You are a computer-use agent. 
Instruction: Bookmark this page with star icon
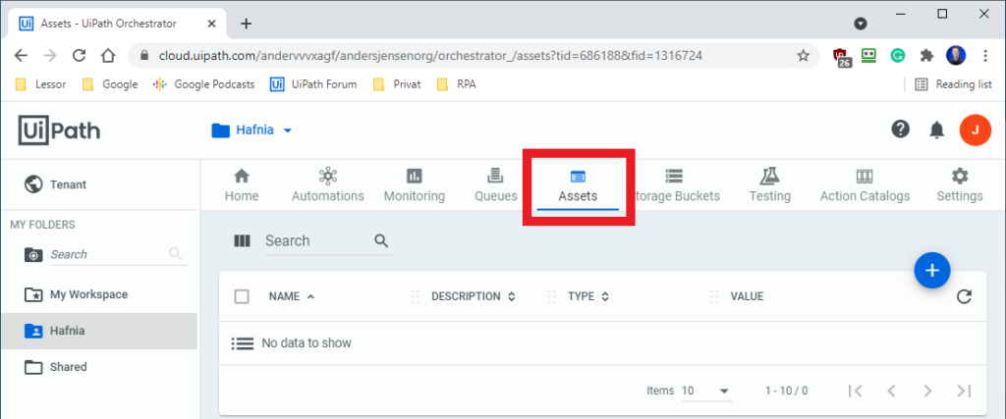tap(804, 56)
